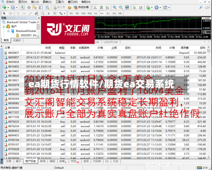This screenshot has height=170, width=212.
Task: Toggle Chart Shift icon
Action: tap(141, 7)
